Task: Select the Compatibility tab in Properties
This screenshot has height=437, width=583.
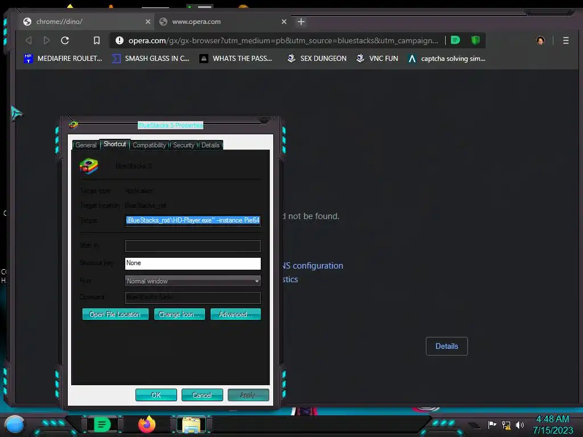Action: [149, 145]
